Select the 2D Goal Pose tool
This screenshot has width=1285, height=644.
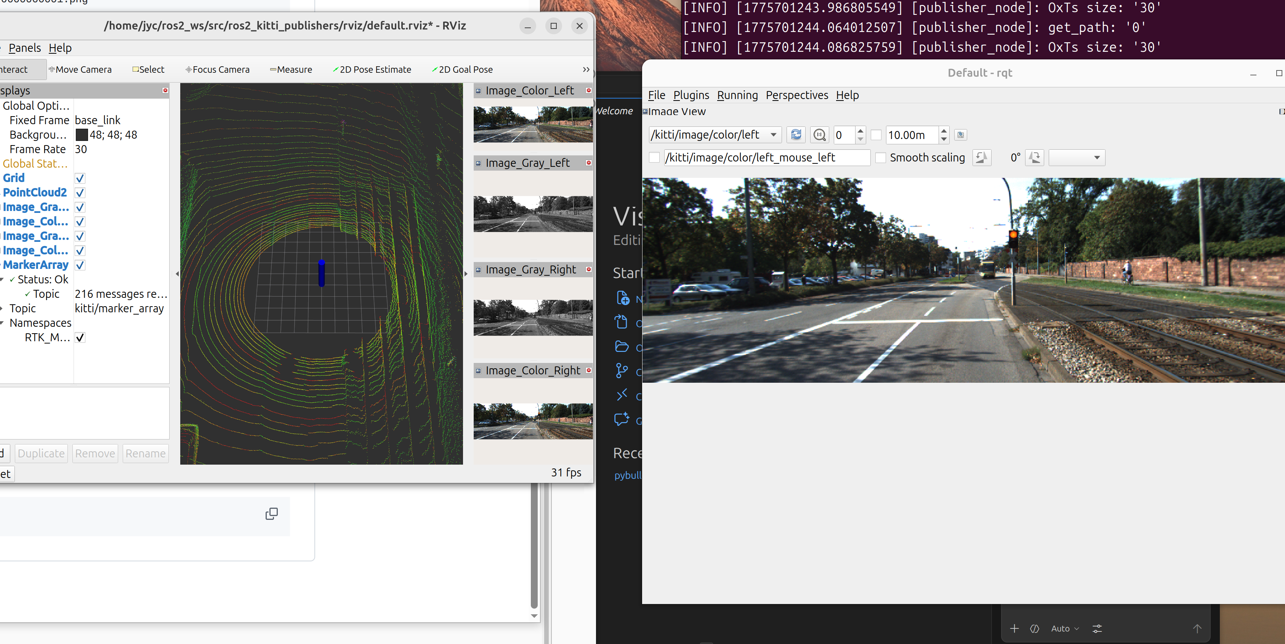[462, 69]
